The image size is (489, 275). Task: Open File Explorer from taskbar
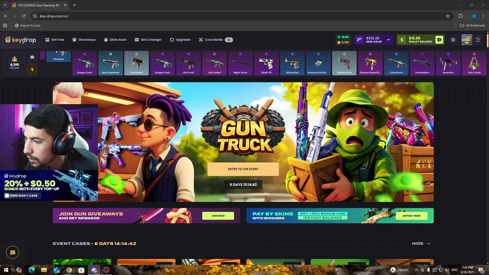coord(44,270)
